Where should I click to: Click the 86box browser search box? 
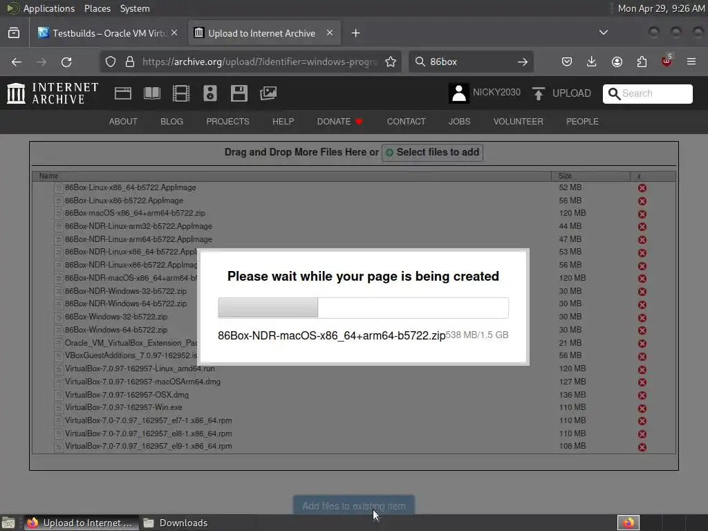pos(471,62)
